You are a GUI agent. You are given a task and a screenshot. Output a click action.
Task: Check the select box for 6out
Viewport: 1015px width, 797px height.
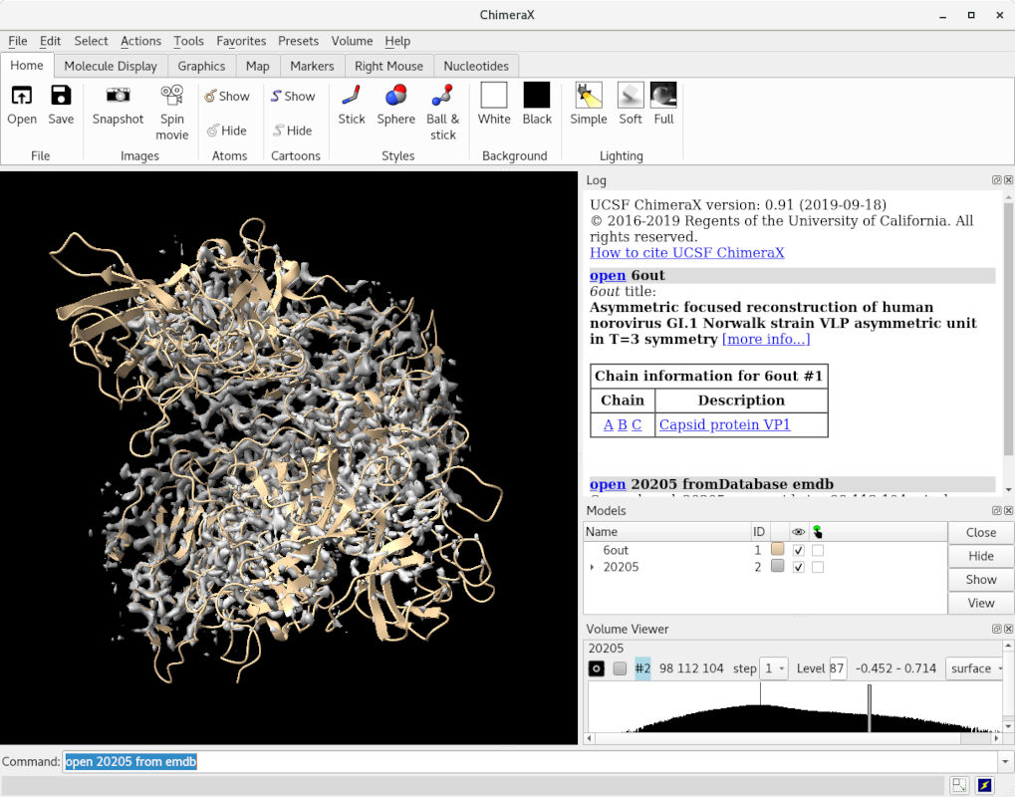818,550
